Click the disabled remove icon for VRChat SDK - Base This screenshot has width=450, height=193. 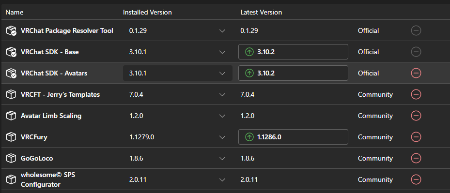pyautogui.click(x=416, y=52)
